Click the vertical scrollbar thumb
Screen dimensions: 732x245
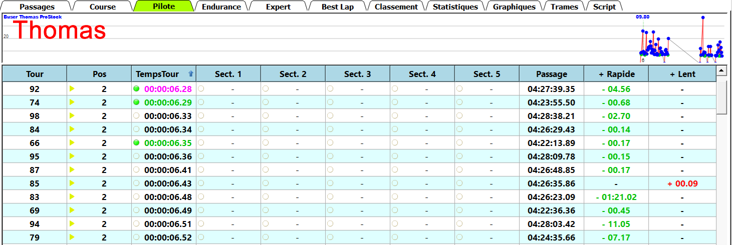coord(721,97)
